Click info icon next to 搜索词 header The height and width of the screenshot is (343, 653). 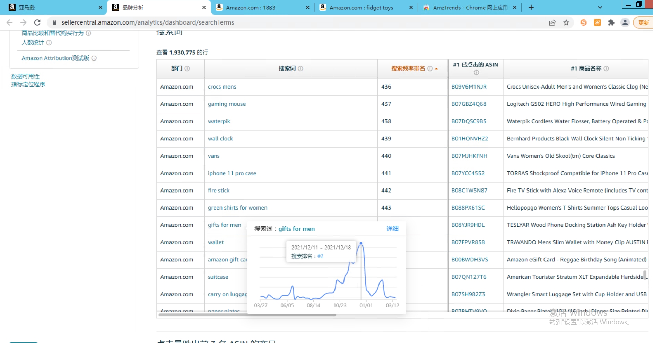tap(301, 68)
